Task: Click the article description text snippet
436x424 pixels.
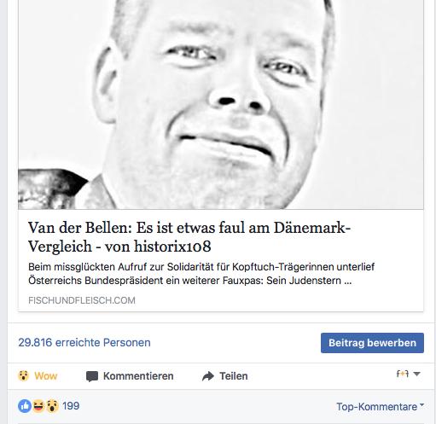Action: (x=201, y=274)
